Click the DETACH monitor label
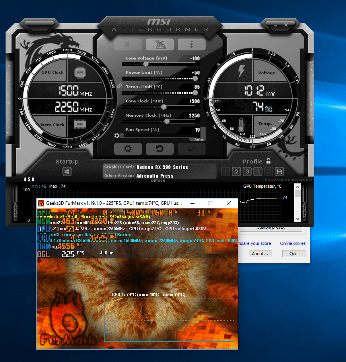 158,181
